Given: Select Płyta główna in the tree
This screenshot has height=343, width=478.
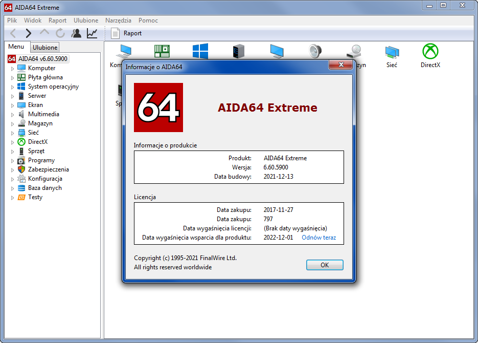Looking at the screenshot, I should pyautogui.click(x=45, y=77).
